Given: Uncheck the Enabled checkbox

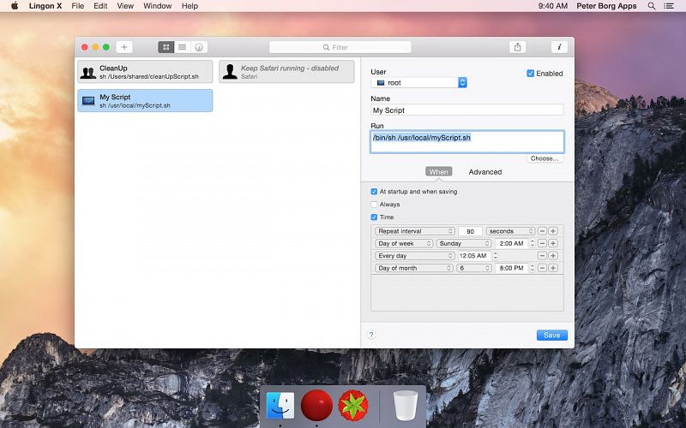Looking at the screenshot, I should click(x=531, y=74).
